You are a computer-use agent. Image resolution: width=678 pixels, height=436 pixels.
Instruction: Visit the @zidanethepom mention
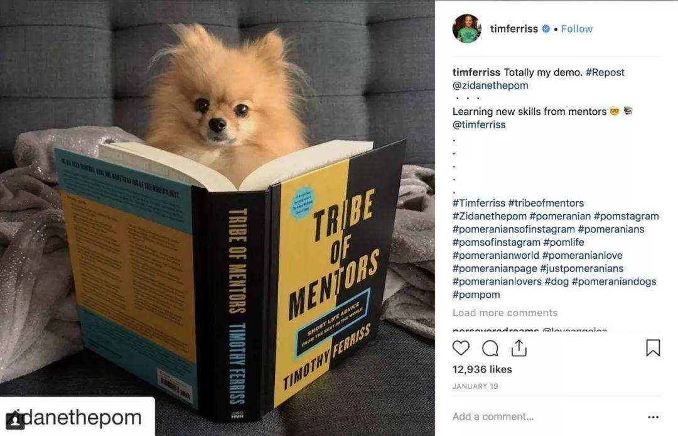[490, 85]
